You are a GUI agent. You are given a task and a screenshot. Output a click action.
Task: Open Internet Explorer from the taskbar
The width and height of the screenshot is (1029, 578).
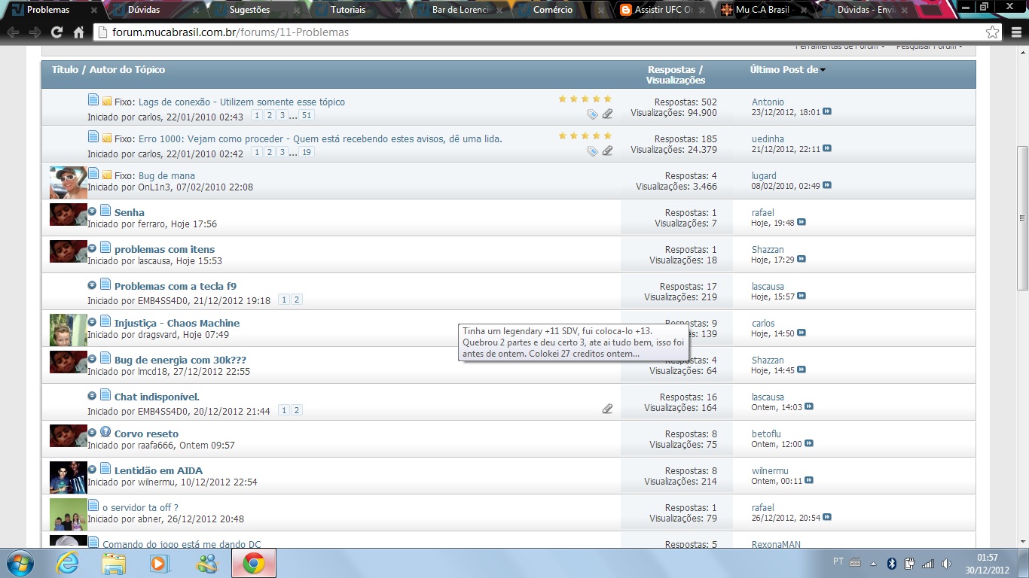pyautogui.click(x=68, y=563)
